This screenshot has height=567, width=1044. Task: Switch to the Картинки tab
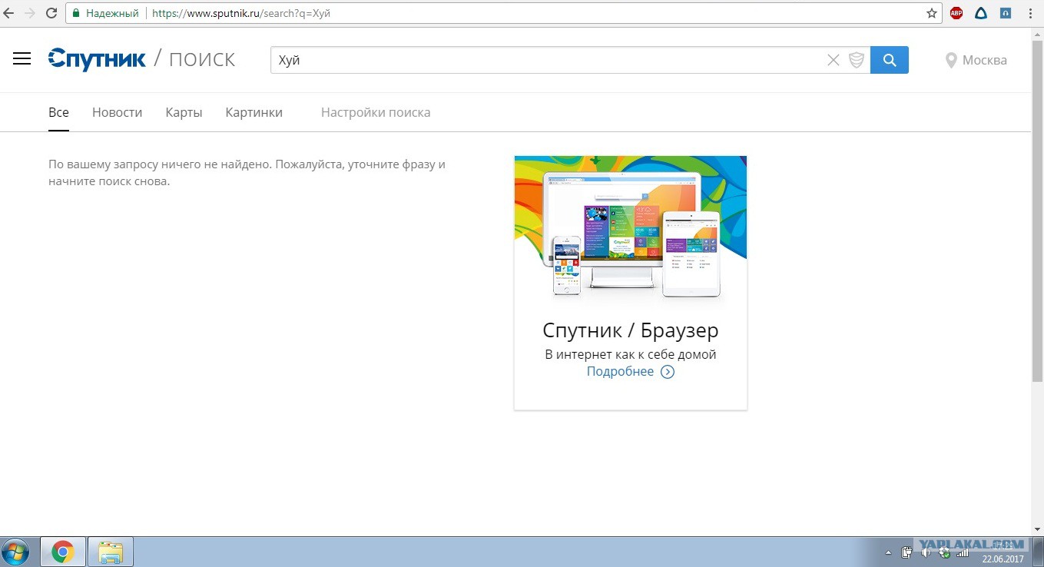254,112
